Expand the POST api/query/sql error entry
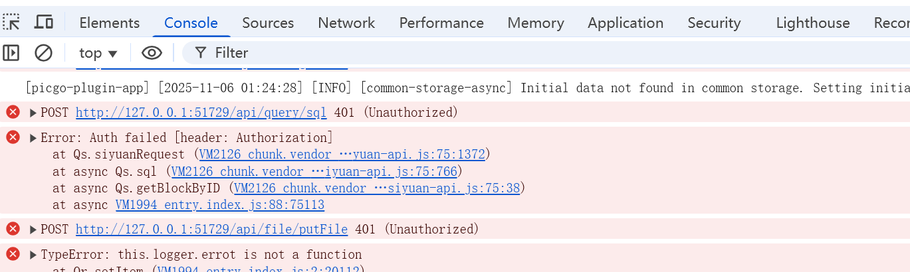The height and width of the screenshot is (272, 910). tap(33, 113)
